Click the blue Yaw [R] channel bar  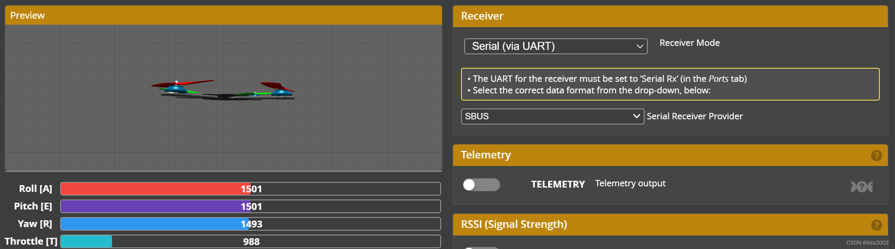click(155, 224)
